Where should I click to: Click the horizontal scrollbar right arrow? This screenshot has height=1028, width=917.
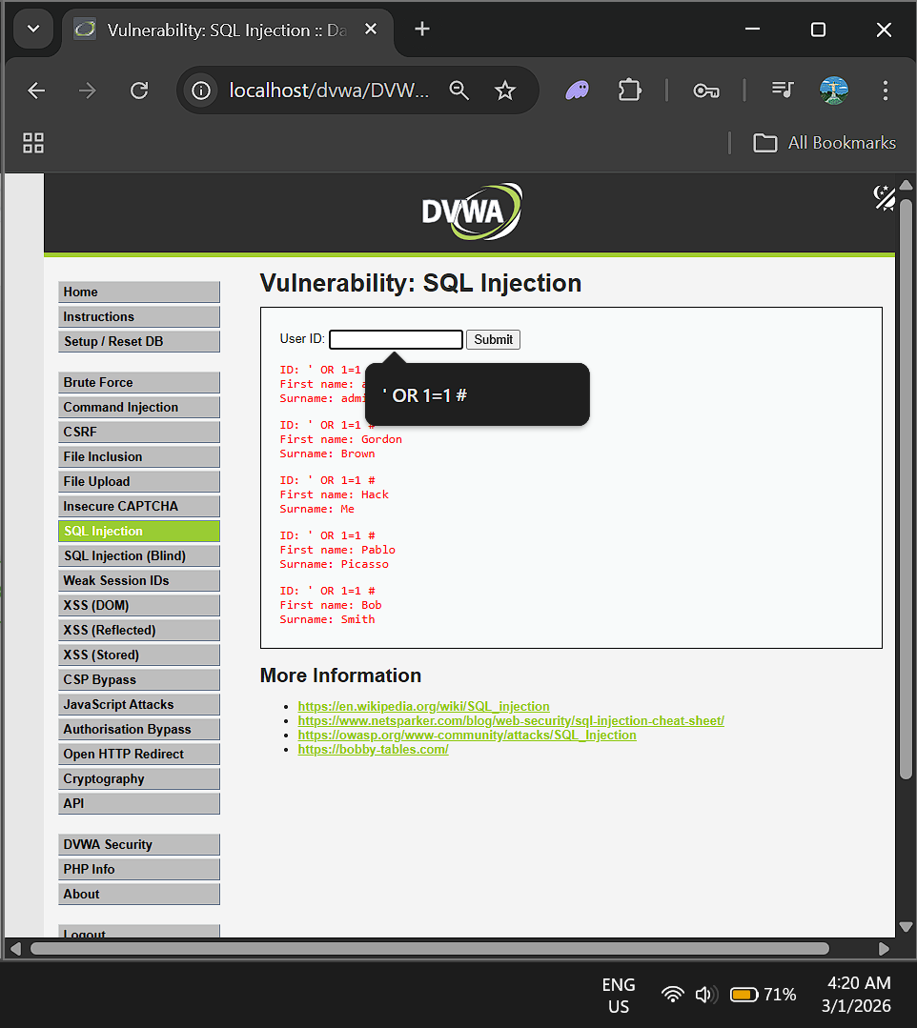tap(884, 949)
